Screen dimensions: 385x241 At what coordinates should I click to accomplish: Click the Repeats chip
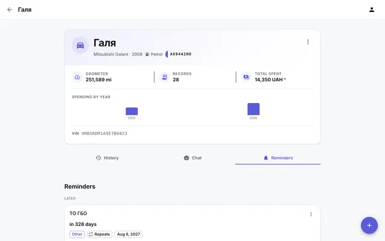[x=100, y=234]
